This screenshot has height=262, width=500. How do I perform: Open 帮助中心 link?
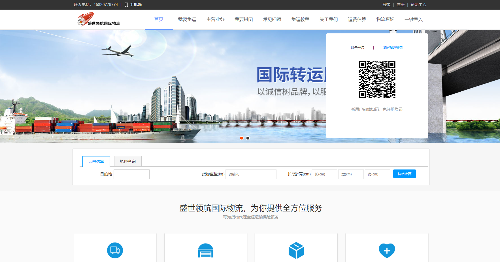[419, 5]
